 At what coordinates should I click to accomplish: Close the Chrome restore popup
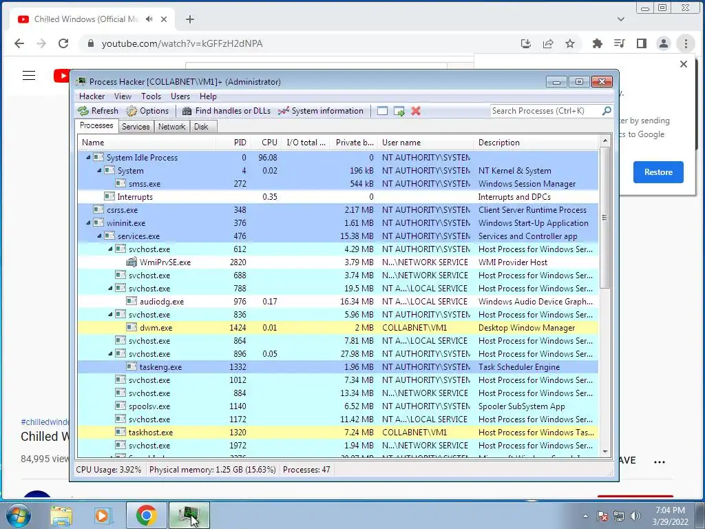(x=684, y=64)
